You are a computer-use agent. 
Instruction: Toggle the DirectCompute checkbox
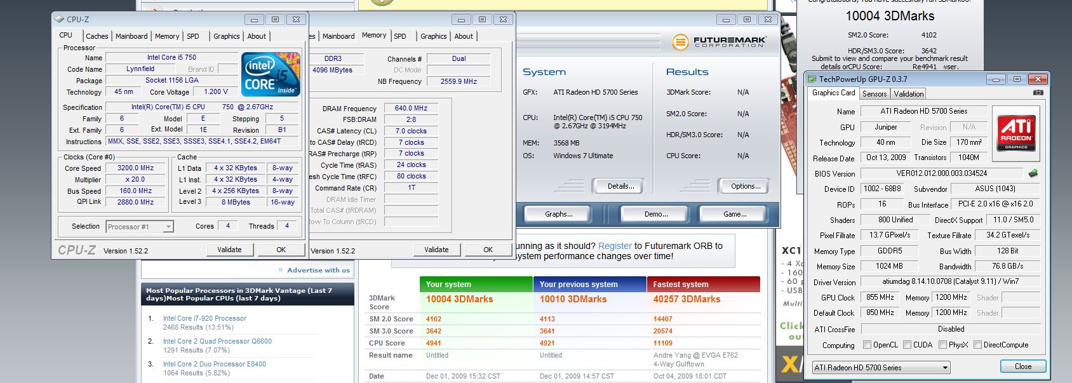pos(978,345)
